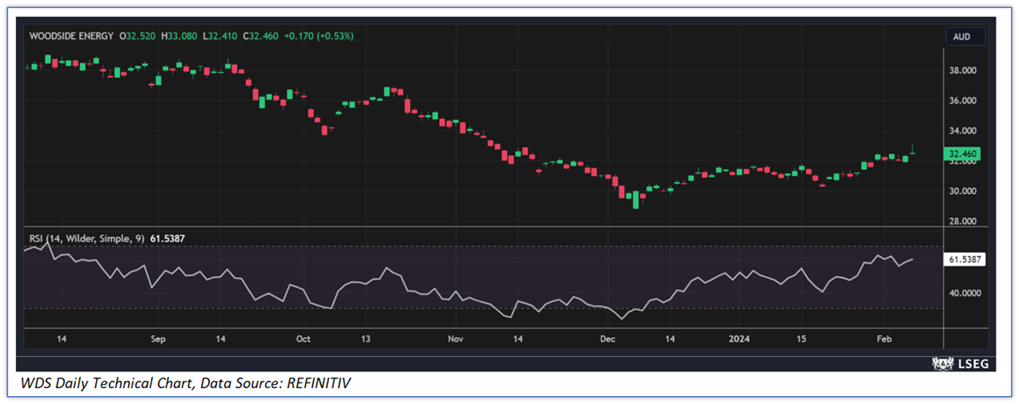Click the 2024 label on time axis
The width and height of the screenshot is (1019, 404).
tap(739, 339)
